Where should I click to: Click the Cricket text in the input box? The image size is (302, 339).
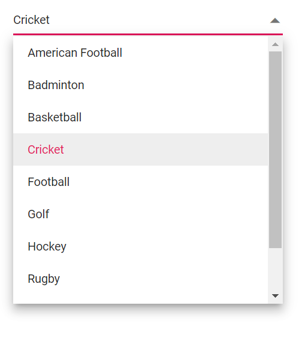tap(31, 20)
